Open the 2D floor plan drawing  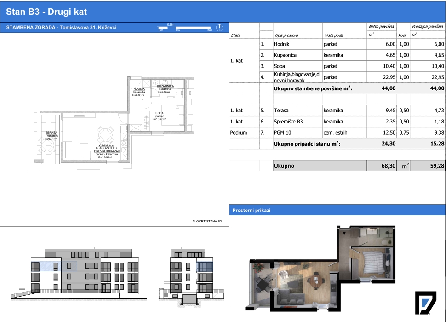[111, 123]
